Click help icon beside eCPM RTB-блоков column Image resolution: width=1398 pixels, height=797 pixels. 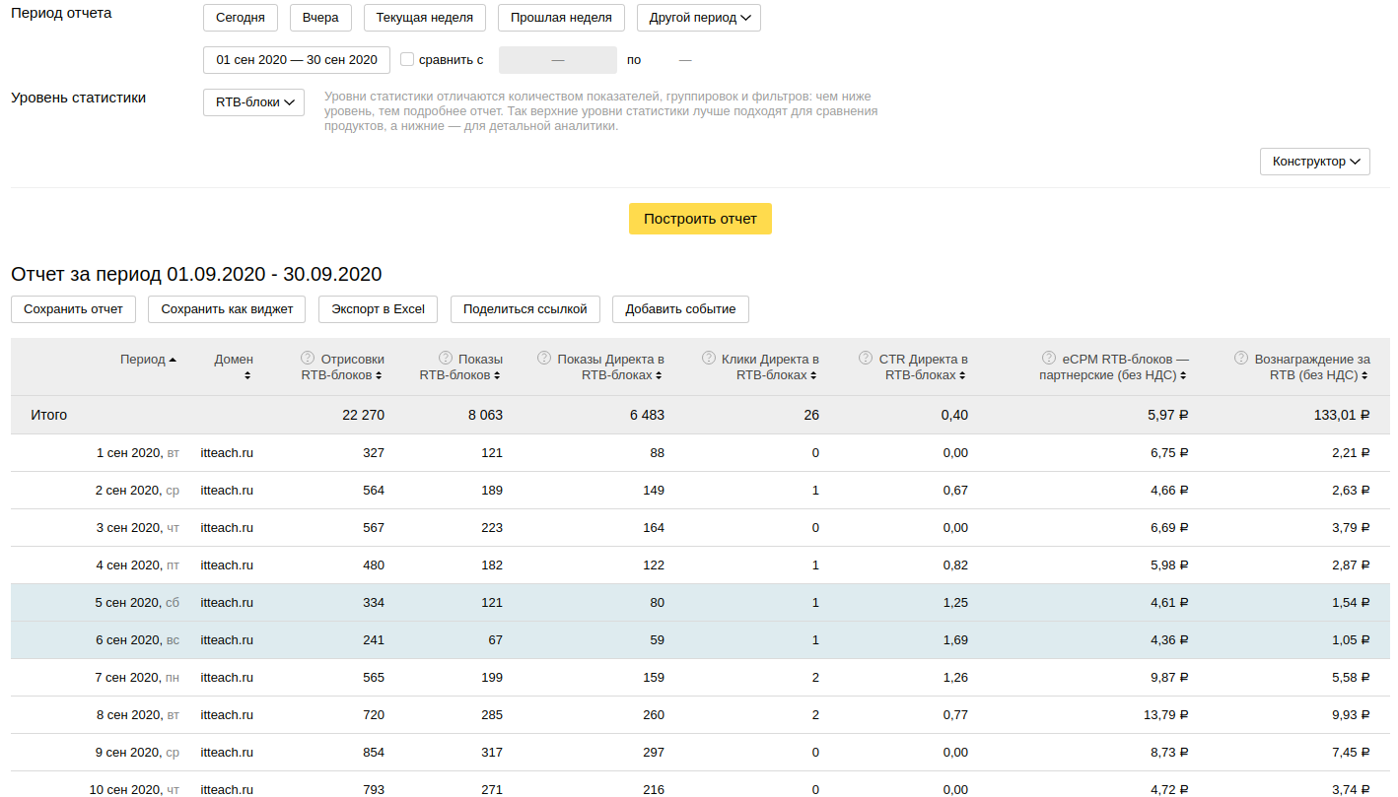coord(1048,359)
